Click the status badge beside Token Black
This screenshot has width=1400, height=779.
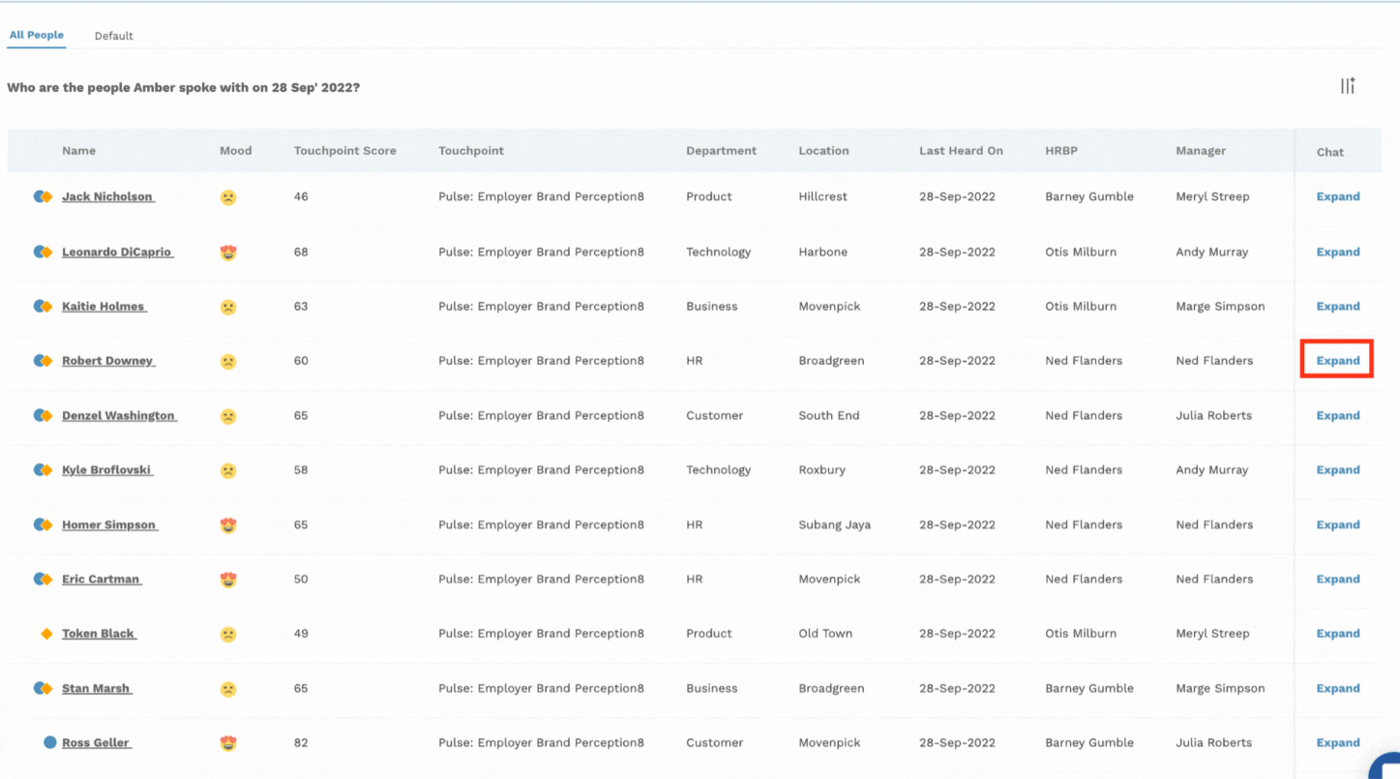pos(46,634)
